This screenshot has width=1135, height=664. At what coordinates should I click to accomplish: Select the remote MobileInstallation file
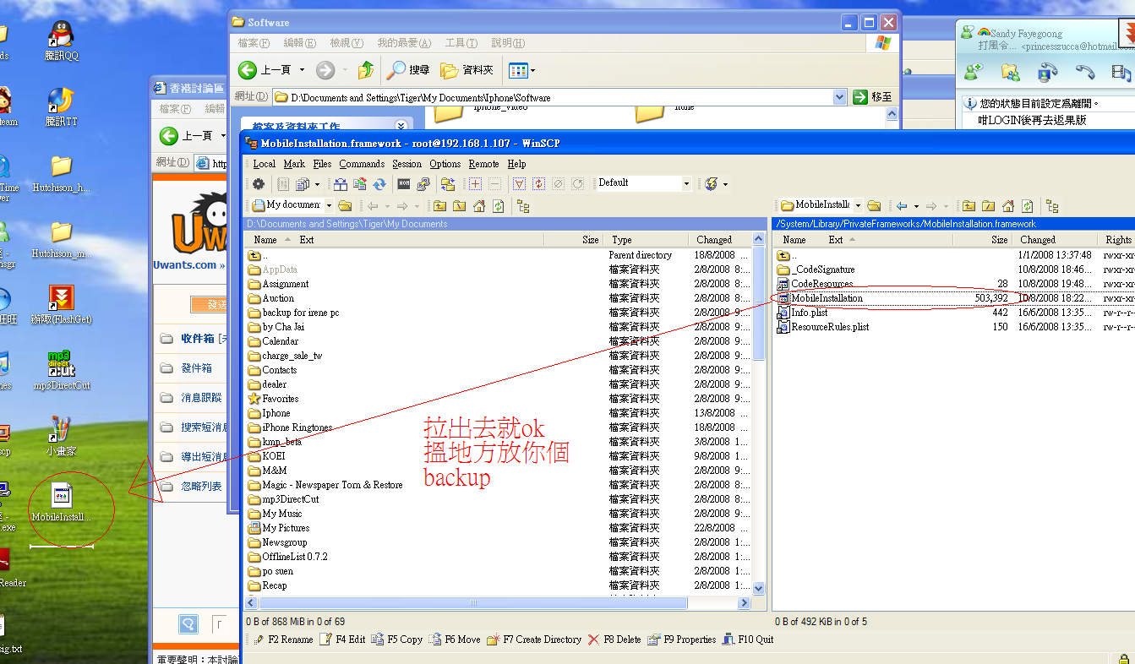(827, 298)
